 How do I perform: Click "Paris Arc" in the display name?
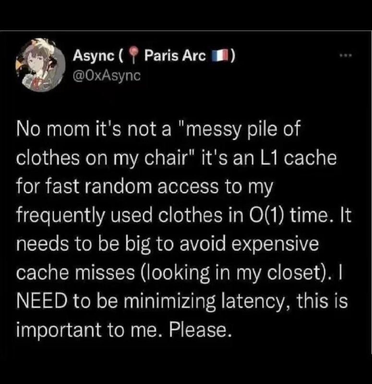175,56
